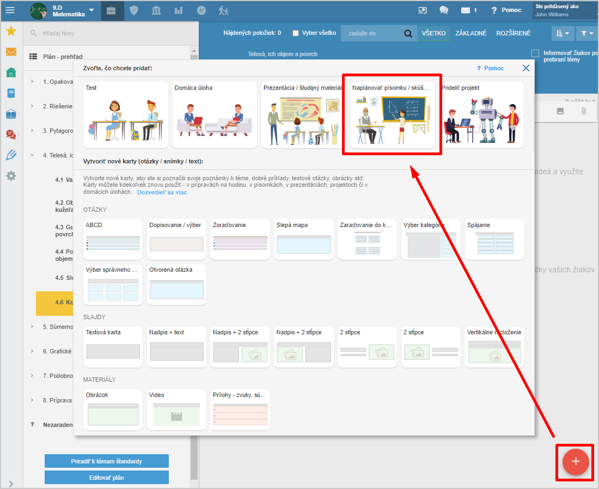Close the add-item dialog with X

point(525,68)
